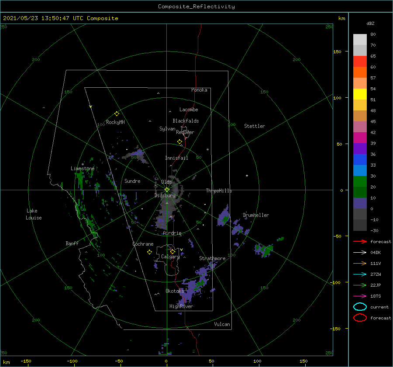Select the deep orange 60 dBZ swatch

click(360, 72)
